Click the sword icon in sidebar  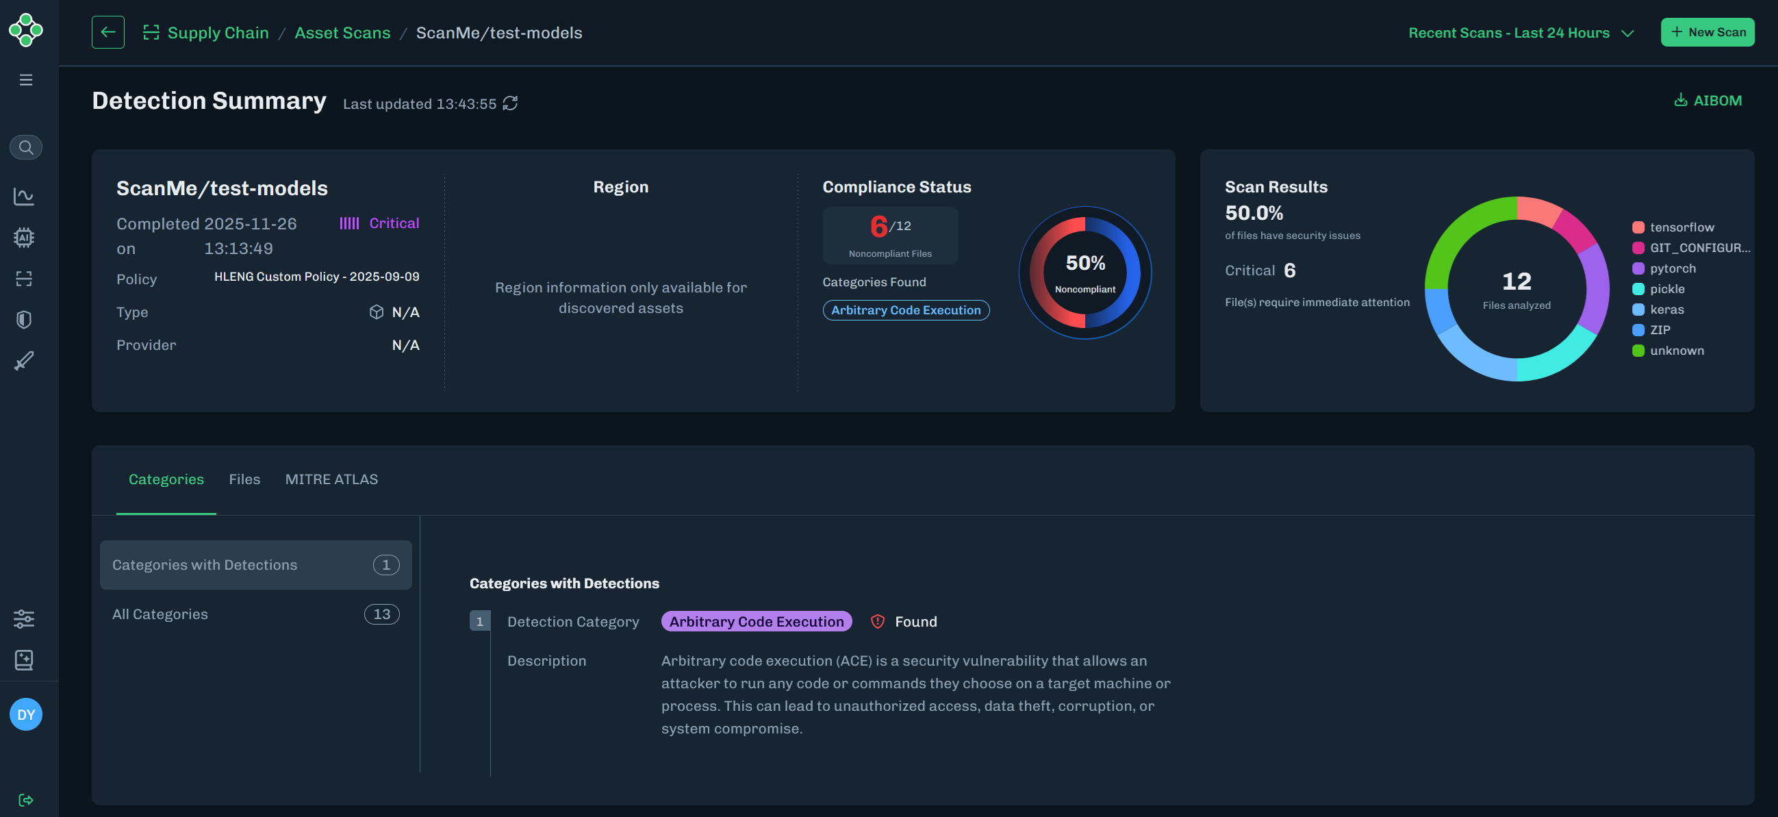click(x=24, y=360)
